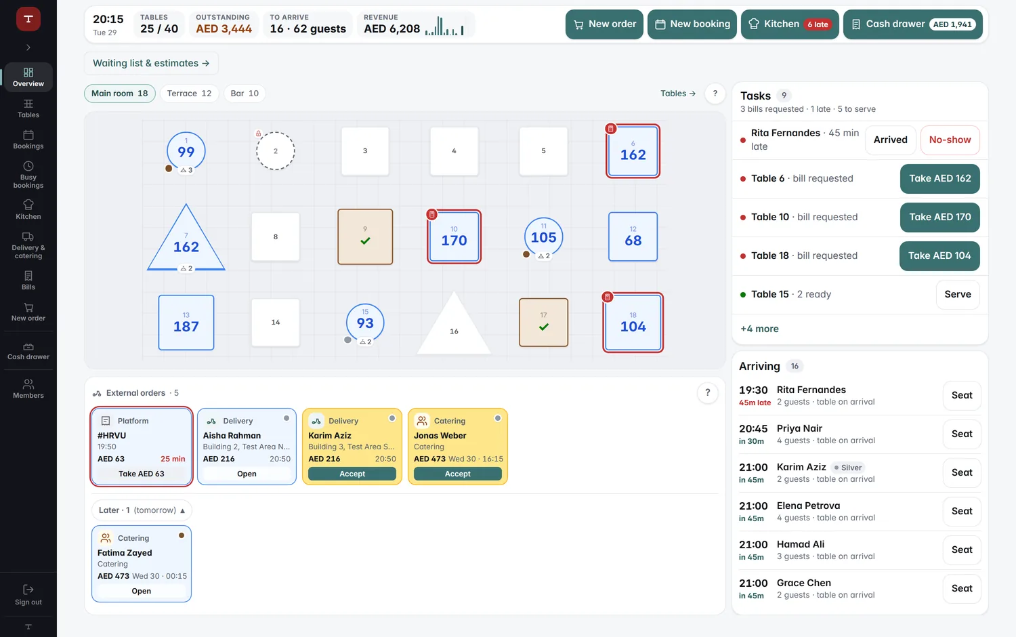Viewport: 1016px width, 637px height.
Task: Accept Karim Aziz delivery order
Action: pyautogui.click(x=352, y=474)
